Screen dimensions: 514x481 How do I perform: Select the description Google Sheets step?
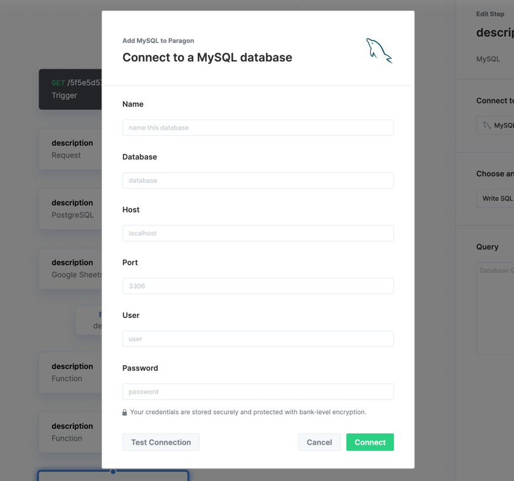(x=70, y=268)
